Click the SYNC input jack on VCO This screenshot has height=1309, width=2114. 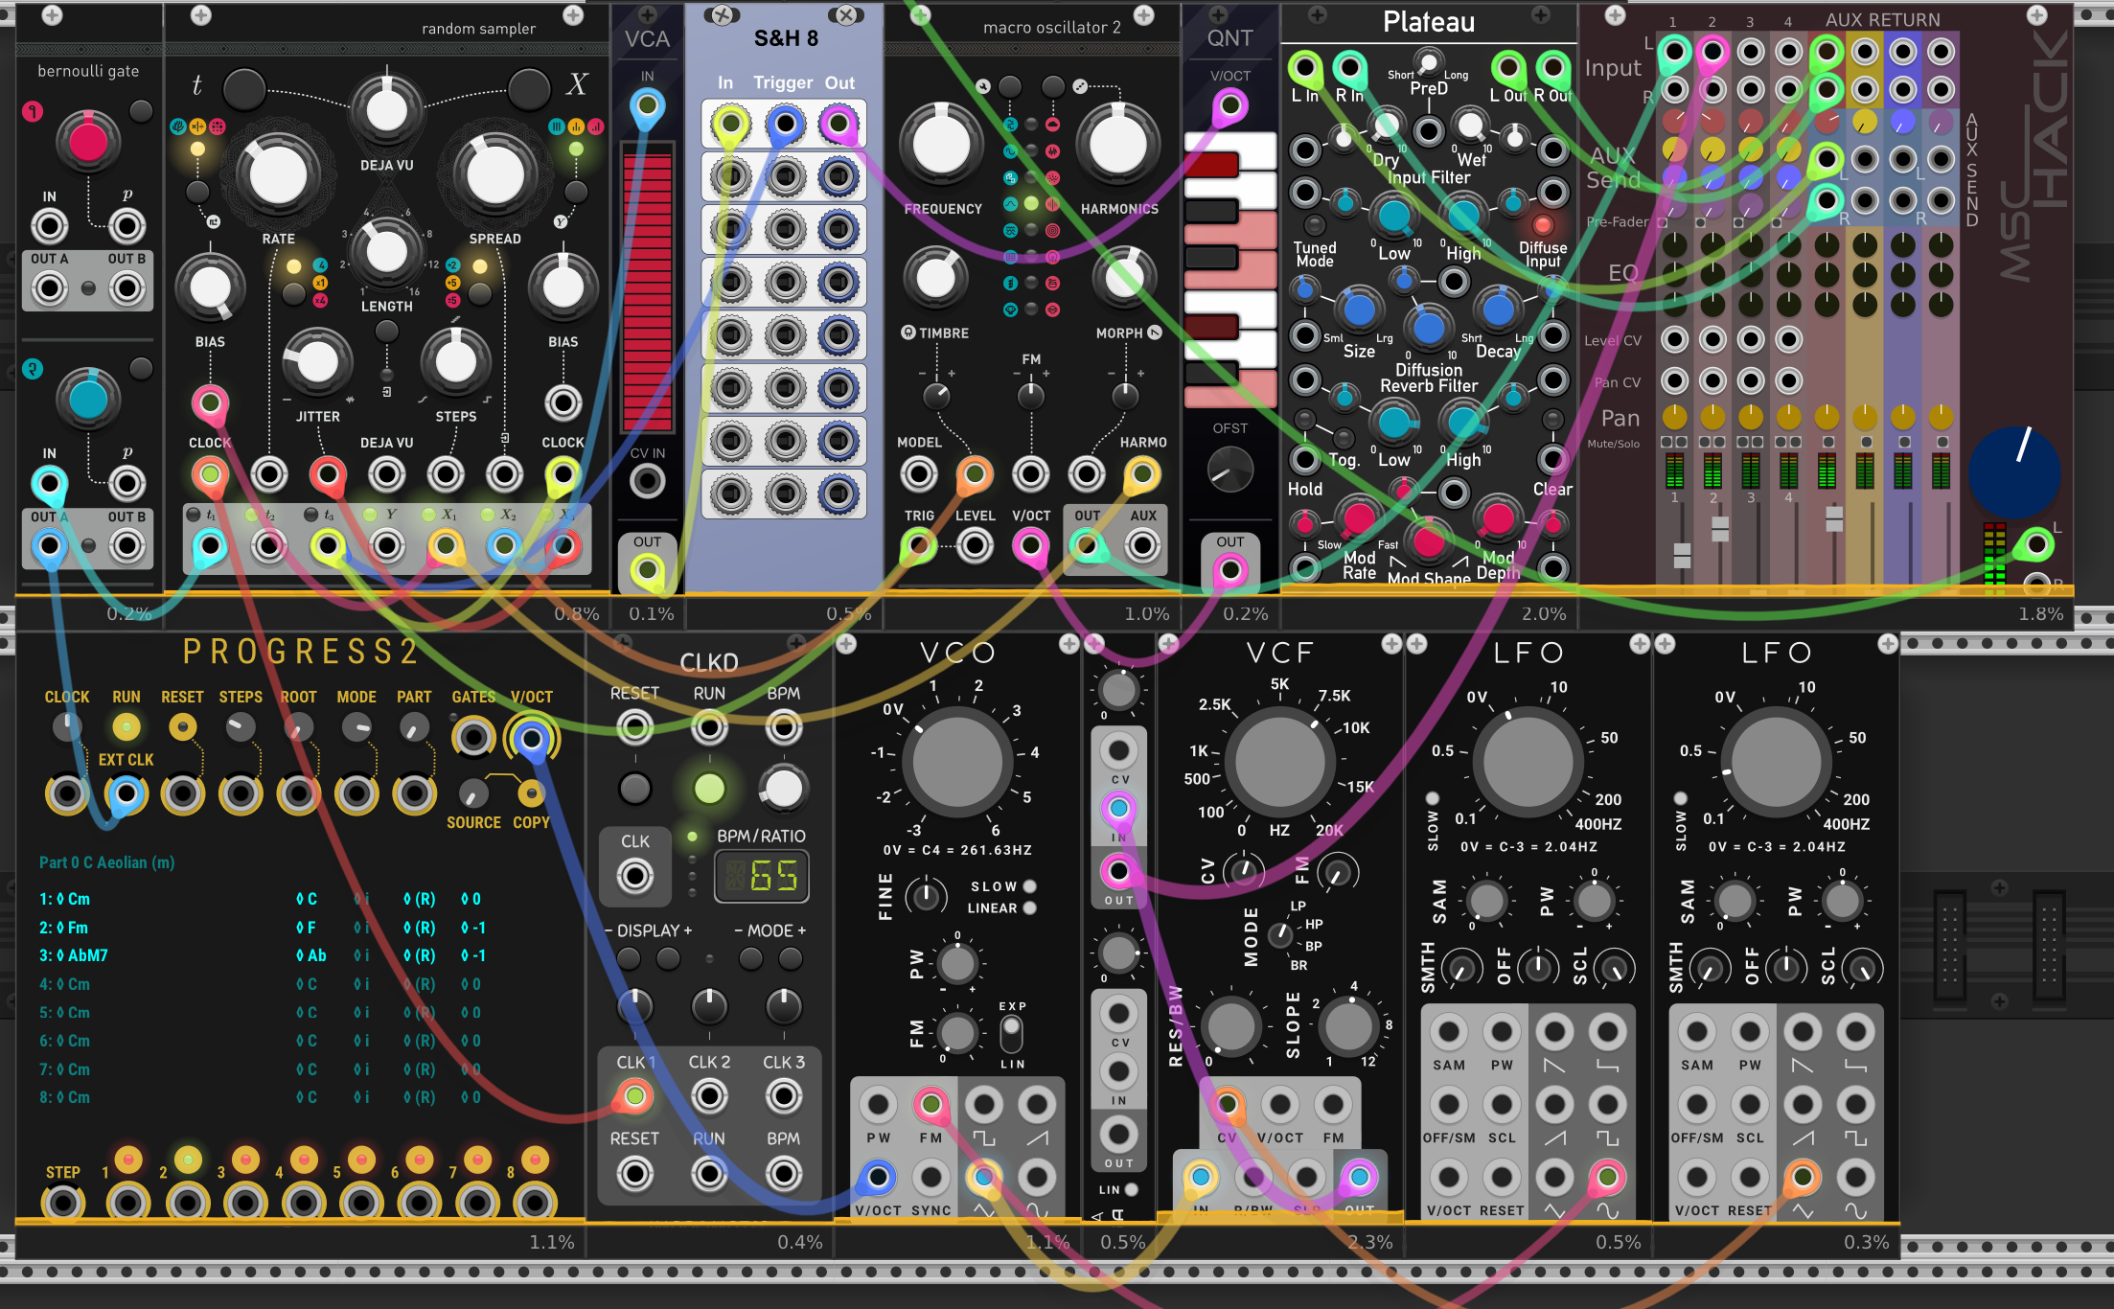[931, 1178]
